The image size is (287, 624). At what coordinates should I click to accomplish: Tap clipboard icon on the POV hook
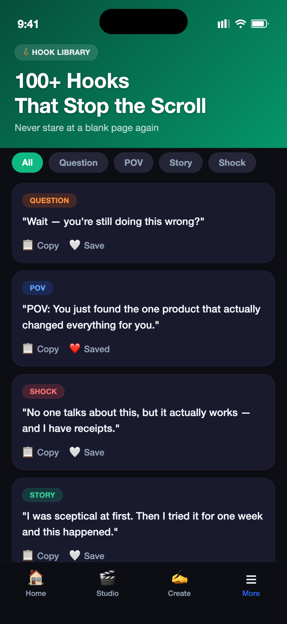[28, 349]
